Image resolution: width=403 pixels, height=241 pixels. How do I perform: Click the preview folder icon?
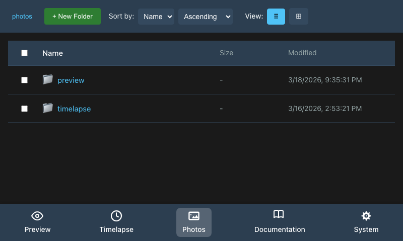[48, 79]
